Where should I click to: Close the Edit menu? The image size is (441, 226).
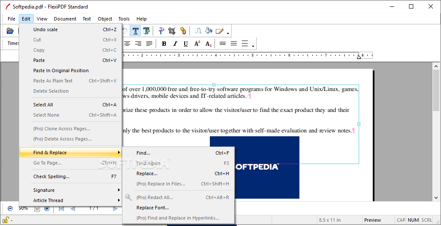[x=26, y=19]
